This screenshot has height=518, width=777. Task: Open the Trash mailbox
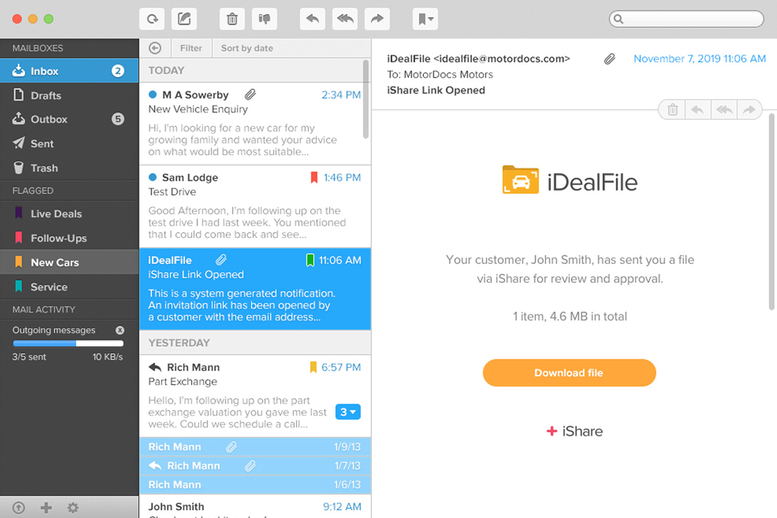[69, 168]
